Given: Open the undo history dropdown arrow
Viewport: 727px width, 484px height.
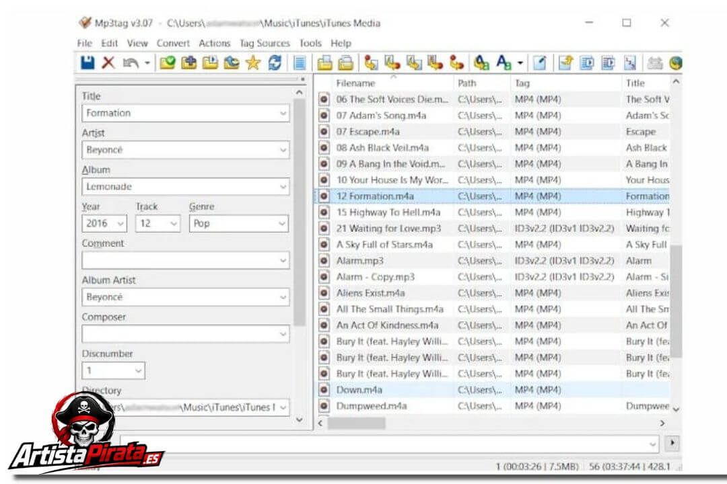Looking at the screenshot, I should point(147,63).
